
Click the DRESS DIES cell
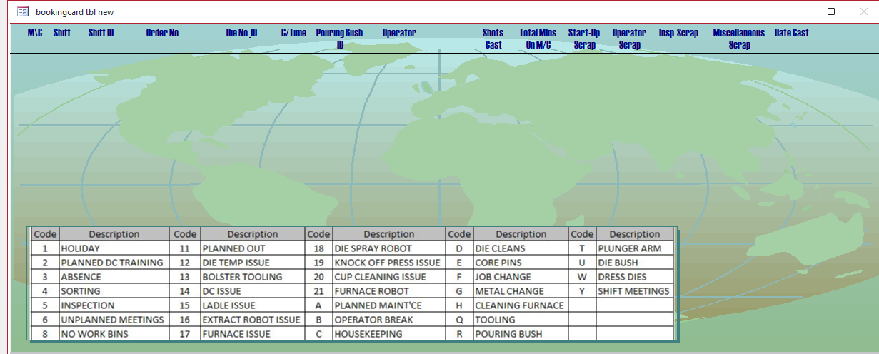pyautogui.click(x=635, y=277)
